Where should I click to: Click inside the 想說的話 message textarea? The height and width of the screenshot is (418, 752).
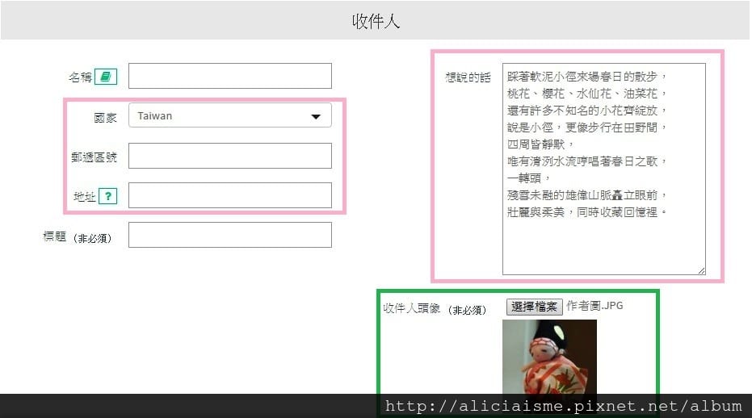(604, 169)
